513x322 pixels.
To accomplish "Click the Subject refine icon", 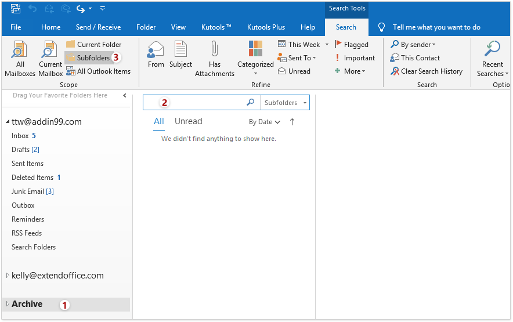I will click(x=180, y=50).
